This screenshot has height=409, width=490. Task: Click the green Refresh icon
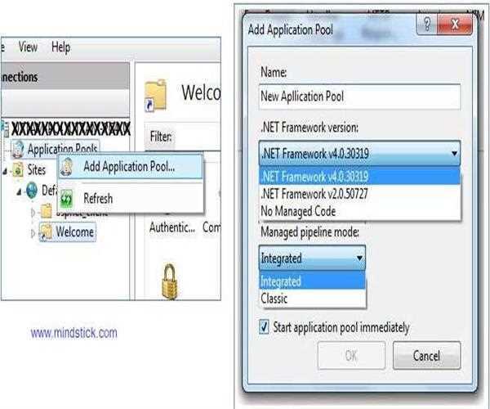tap(67, 199)
